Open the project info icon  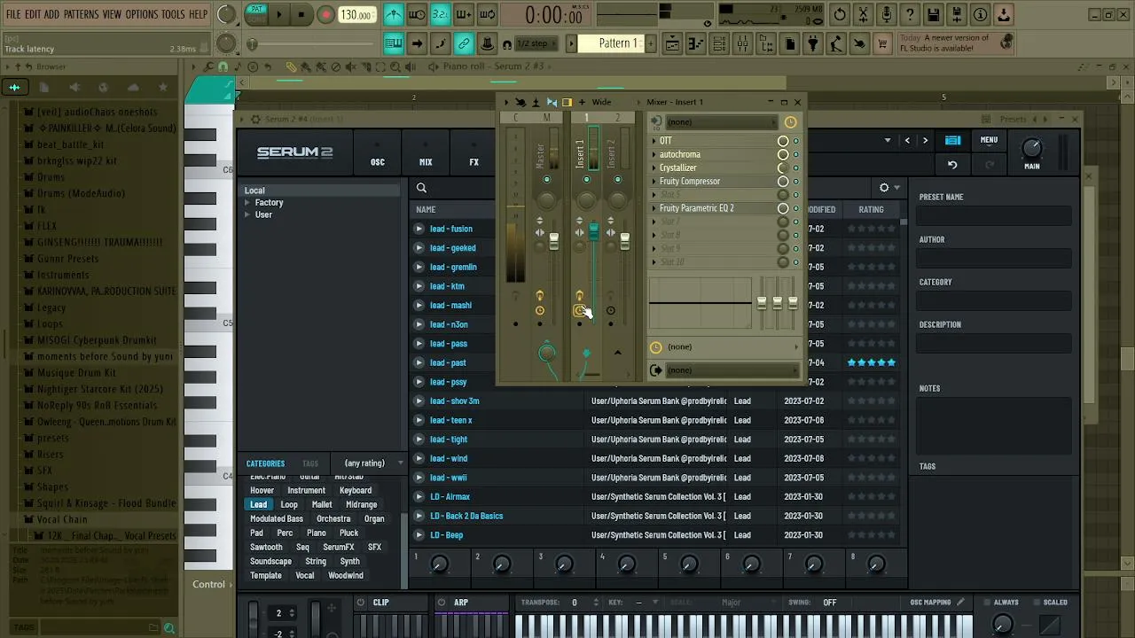[x=981, y=14]
